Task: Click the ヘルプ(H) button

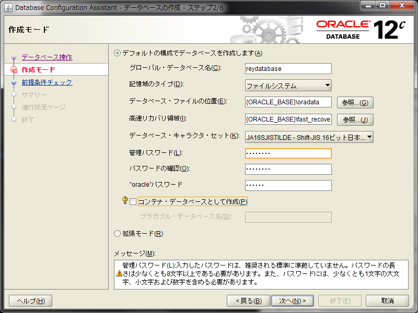Action: (31, 301)
